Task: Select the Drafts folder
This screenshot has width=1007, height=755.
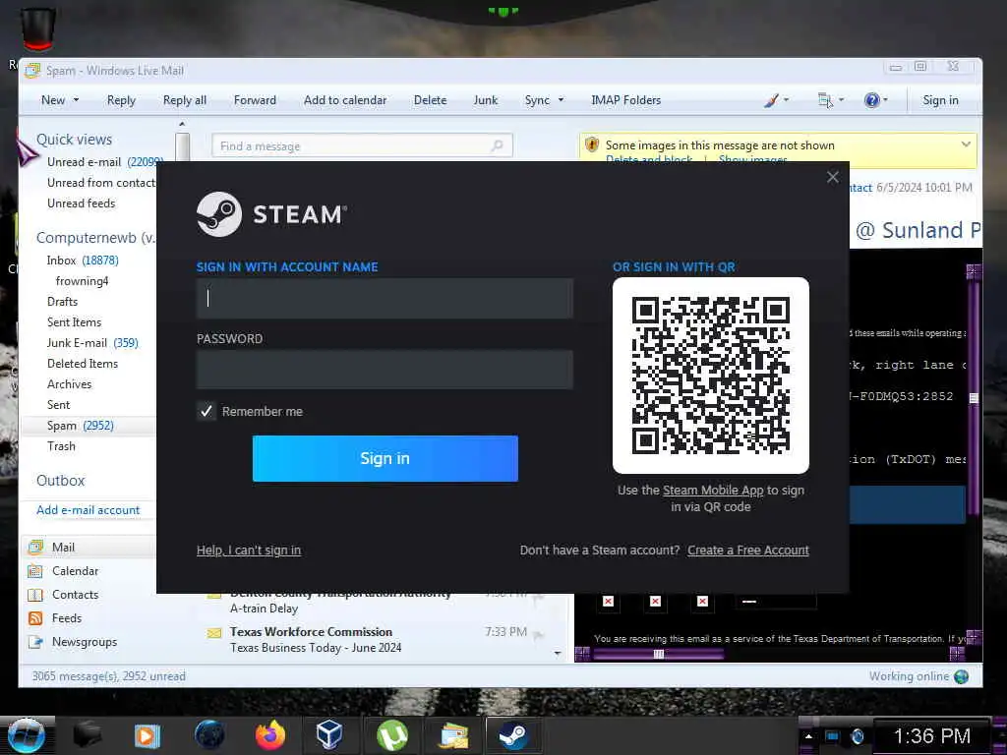Action: pos(62,302)
